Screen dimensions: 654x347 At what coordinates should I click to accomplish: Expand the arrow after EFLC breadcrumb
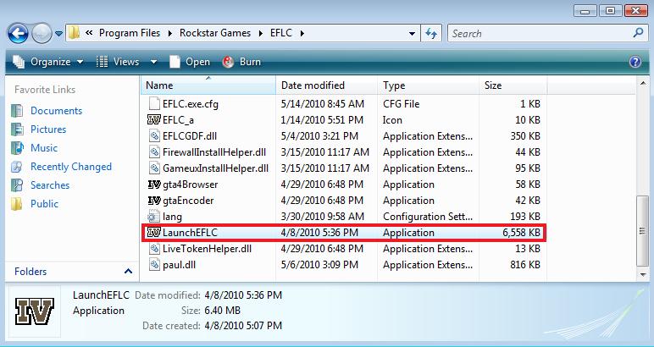click(x=302, y=33)
